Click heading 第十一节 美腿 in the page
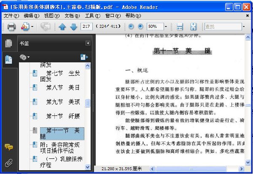Screen dimensions: 253x174 coord(182,51)
